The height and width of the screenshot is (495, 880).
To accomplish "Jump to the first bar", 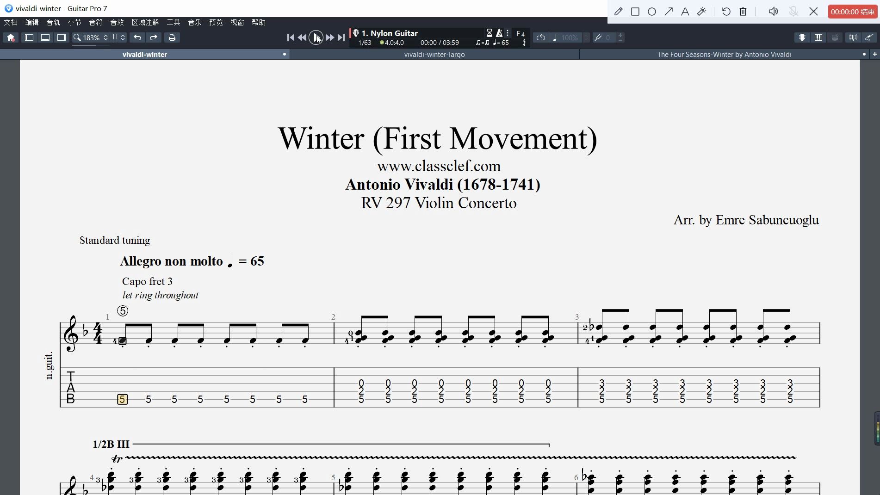I will [291, 37].
